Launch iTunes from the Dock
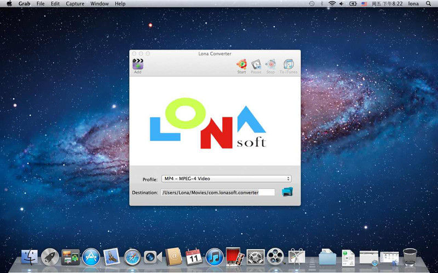The image size is (438, 273). point(214,256)
